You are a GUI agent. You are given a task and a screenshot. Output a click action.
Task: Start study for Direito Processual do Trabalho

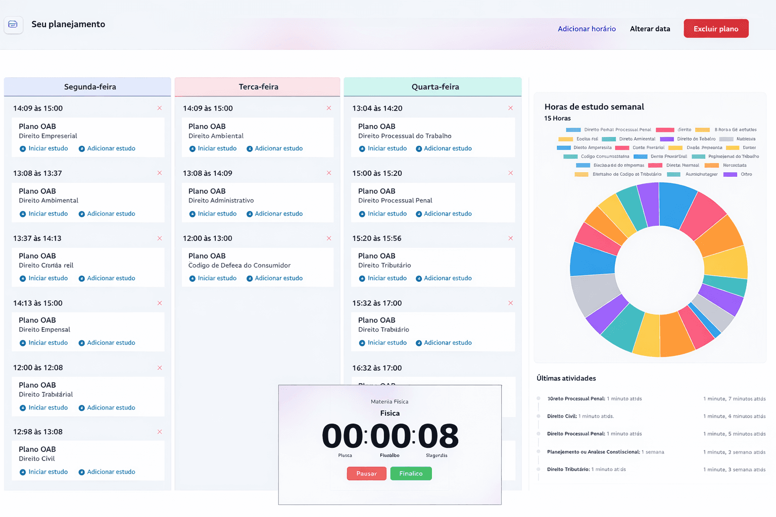click(382, 148)
